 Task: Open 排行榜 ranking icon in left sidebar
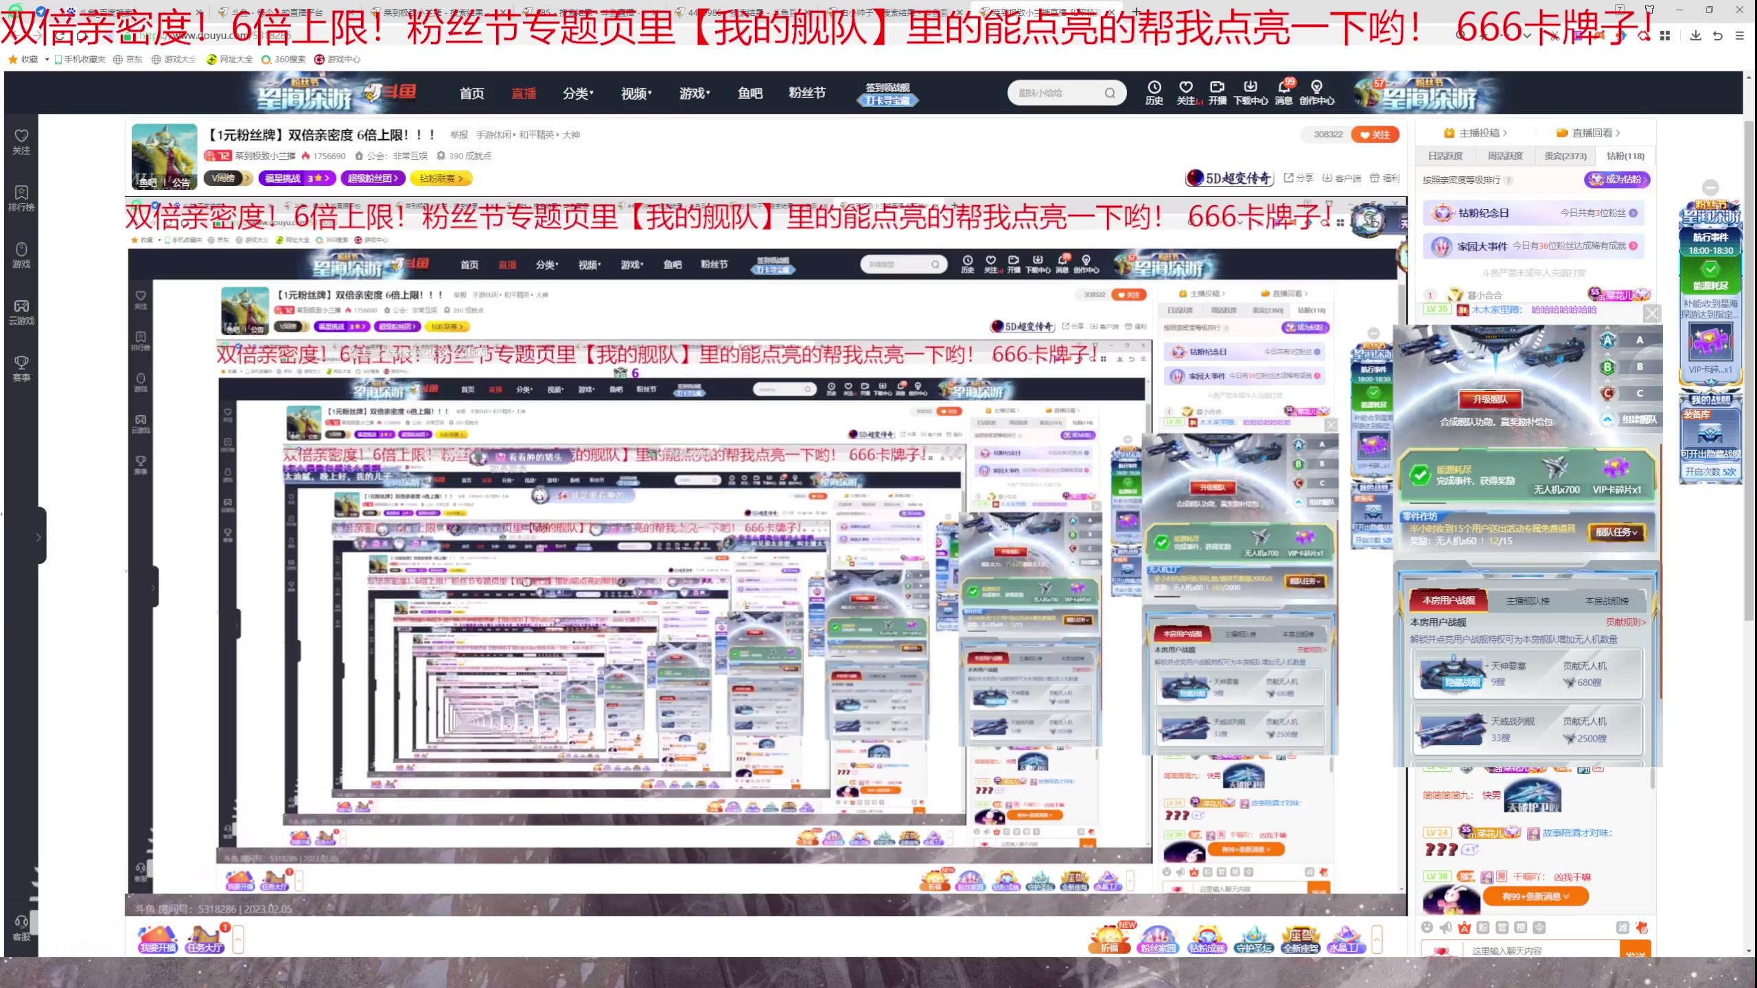[x=21, y=198]
